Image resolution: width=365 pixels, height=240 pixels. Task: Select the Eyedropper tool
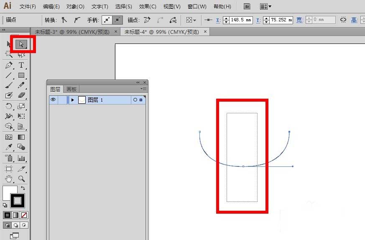[x=9, y=147]
